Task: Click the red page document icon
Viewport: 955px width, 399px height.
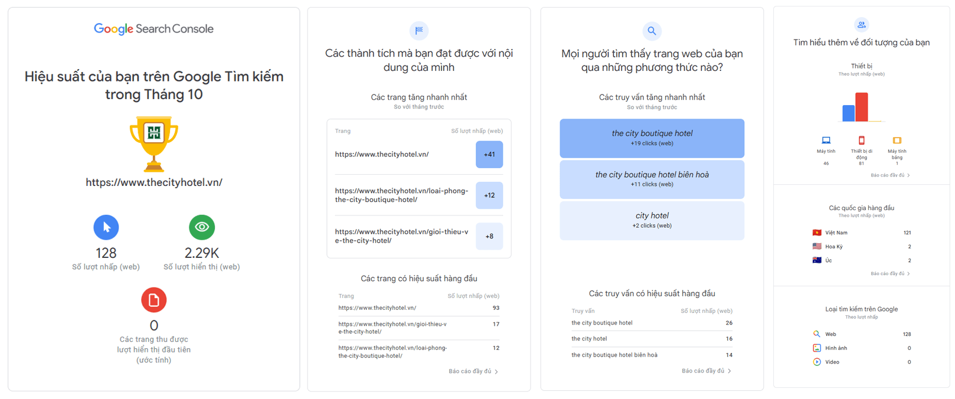Action: pos(153,300)
